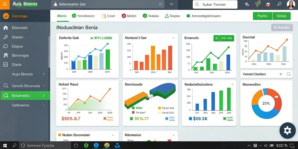The width and height of the screenshot is (298, 149).
Task: Toggle the green Sealaka checkmark
Action: point(145,16)
